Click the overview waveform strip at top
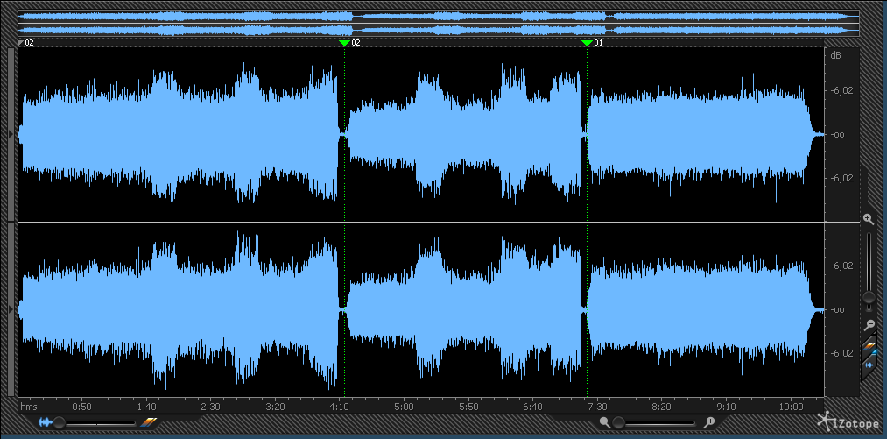This screenshot has width=887, height=439. (438, 23)
